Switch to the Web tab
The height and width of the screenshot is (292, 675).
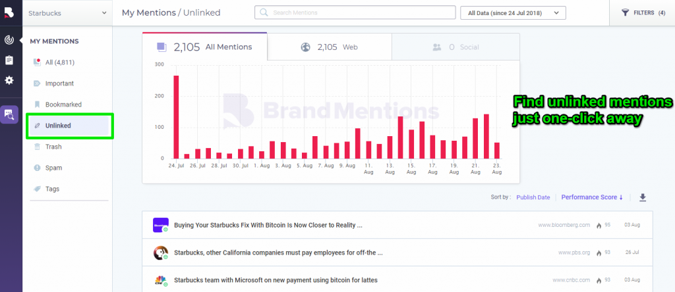[330, 47]
